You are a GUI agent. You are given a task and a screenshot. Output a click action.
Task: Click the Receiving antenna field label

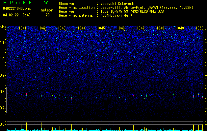76,15
